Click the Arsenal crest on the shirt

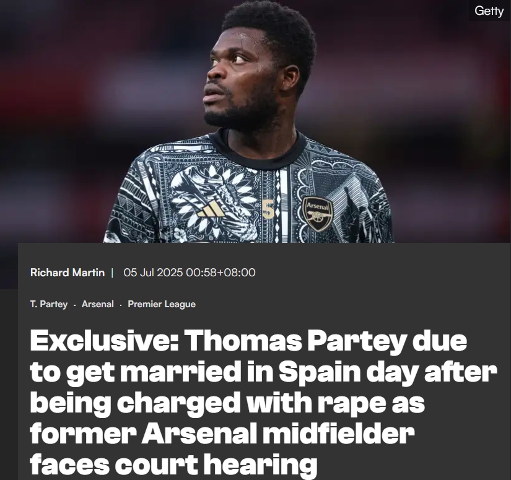[x=318, y=213]
